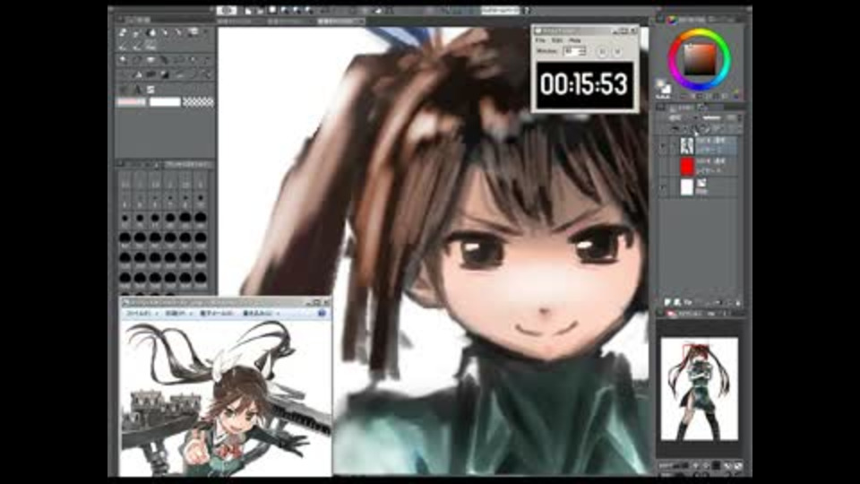Click the color wheel tab icon above the color panel
This screenshot has width=860, height=484.
[x=673, y=19]
